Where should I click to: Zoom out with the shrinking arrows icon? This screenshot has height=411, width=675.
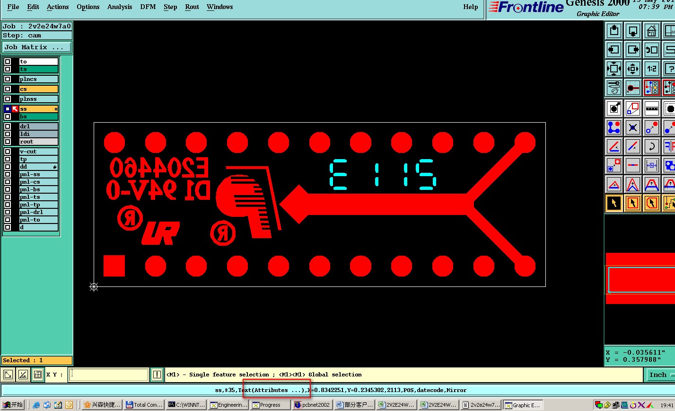(633, 68)
